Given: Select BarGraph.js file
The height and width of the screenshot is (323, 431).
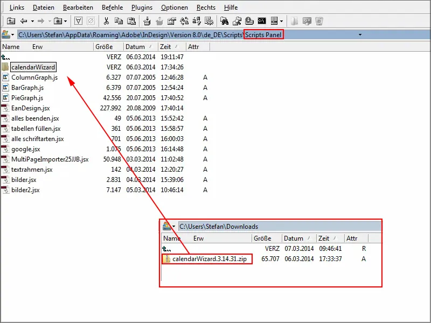Looking at the screenshot, I should (27, 88).
